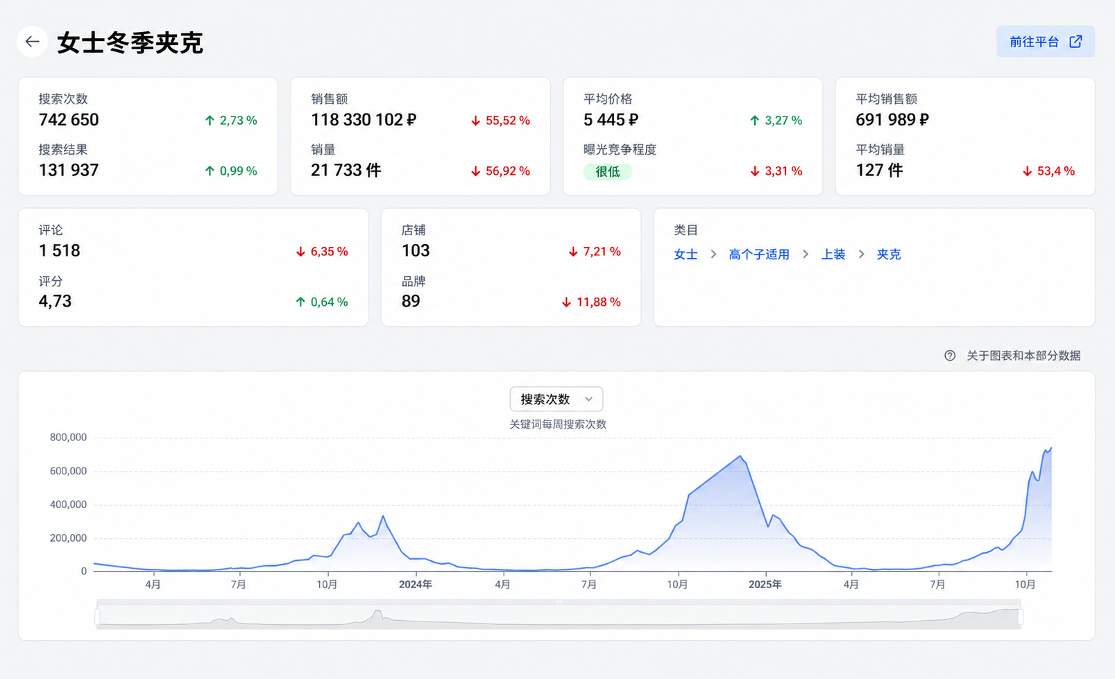The image size is (1115, 679).
Task: Click the 搜索次数 value 742 650
Action: coord(69,120)
